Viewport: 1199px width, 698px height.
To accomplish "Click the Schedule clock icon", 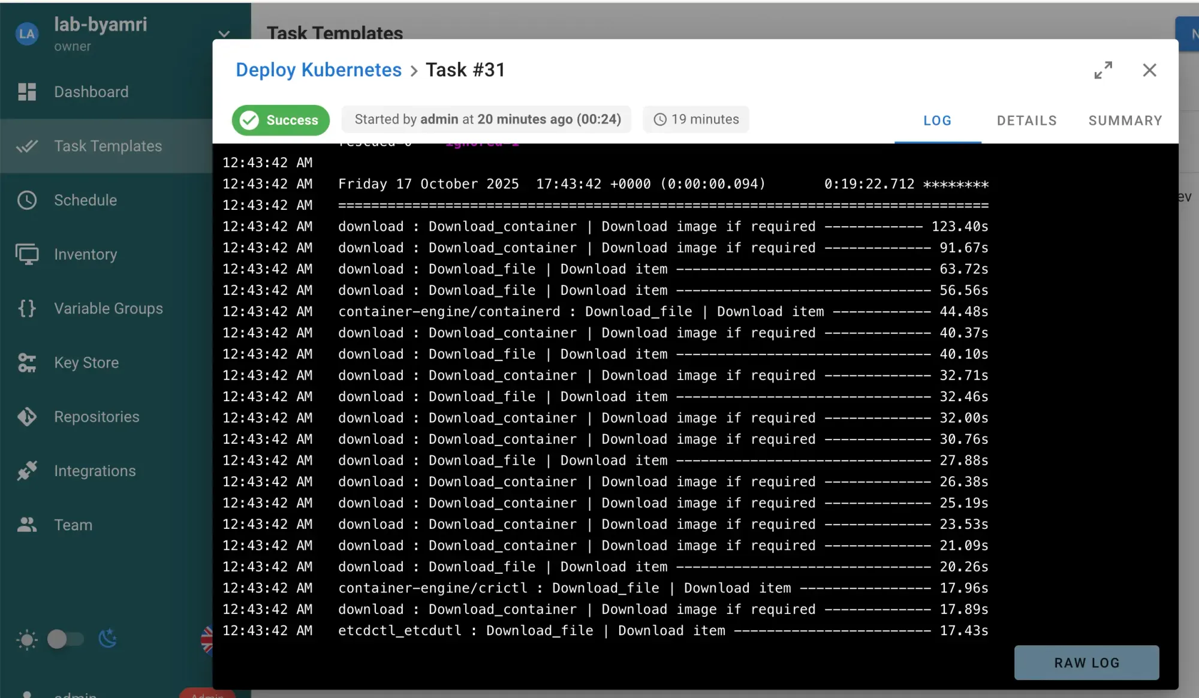I will coord(27,200).
